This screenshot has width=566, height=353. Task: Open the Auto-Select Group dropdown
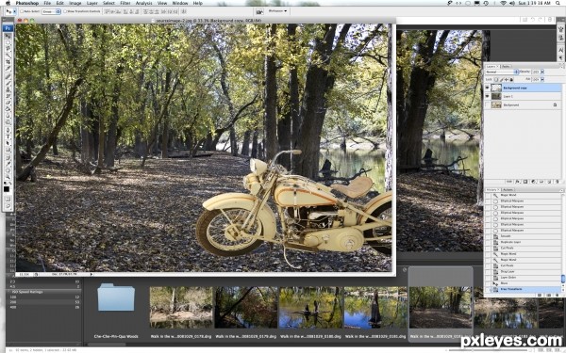click(x=51, y=11)
